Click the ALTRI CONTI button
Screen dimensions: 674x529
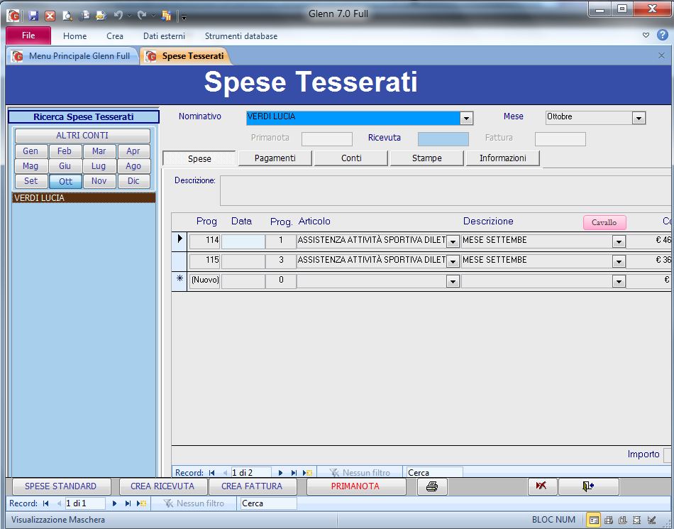click(x=82, y=136)
